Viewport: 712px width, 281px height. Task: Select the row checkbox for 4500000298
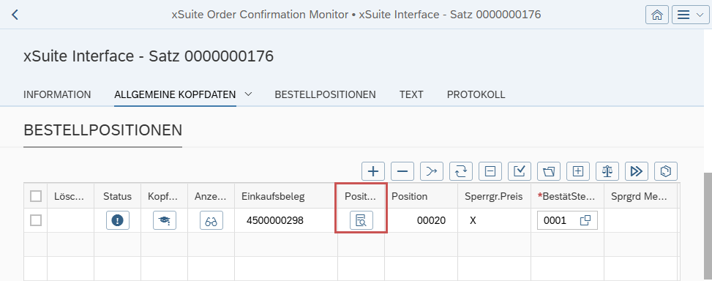tap(36, 220)
